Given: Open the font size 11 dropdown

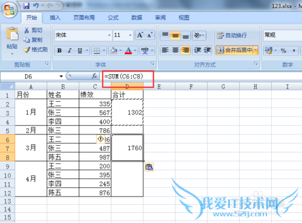Looking at the screenshot, I should coord(130,35).
